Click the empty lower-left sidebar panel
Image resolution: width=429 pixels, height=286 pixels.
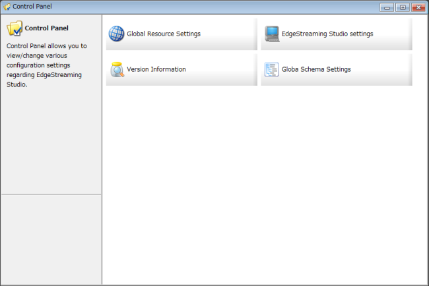click(x=51, y=239)
